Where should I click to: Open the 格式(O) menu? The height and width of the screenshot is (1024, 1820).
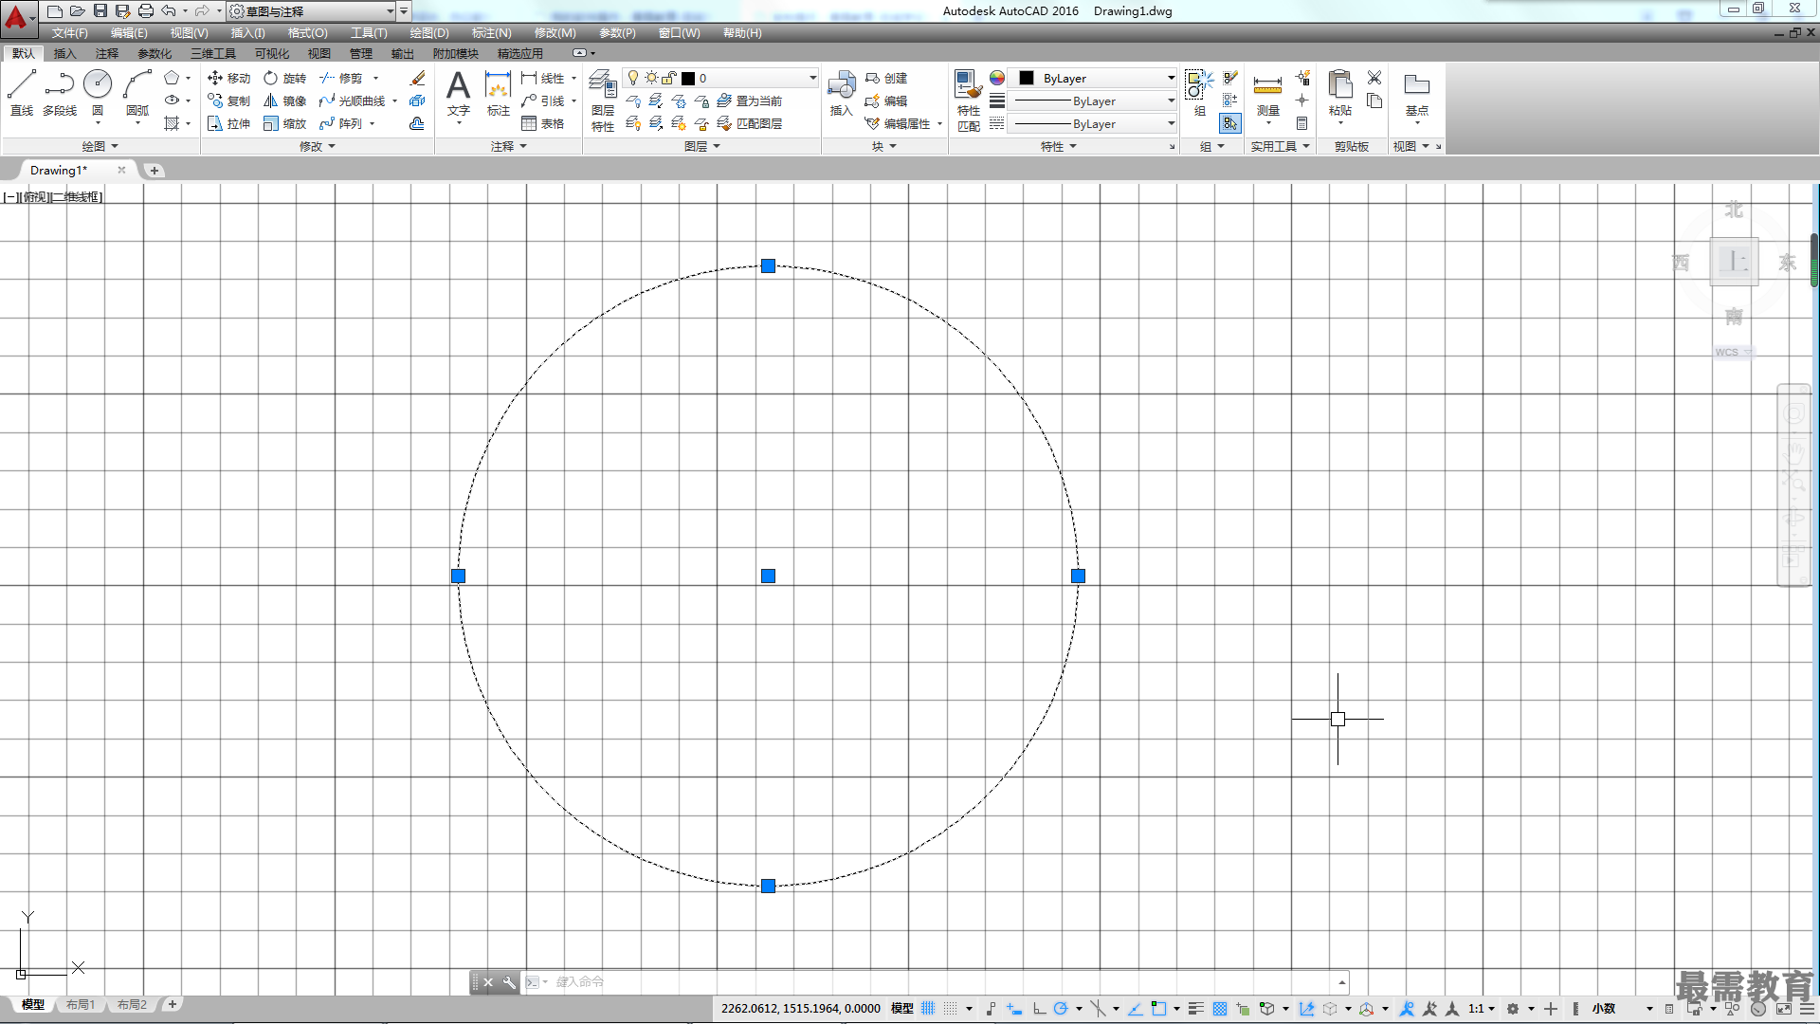coord(307,33)
